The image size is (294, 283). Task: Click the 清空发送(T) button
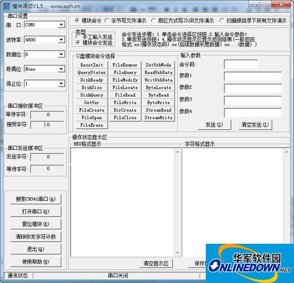tap(255, 125)
